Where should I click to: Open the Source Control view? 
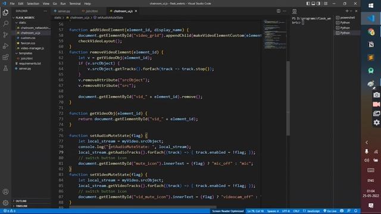coord(5,34)
